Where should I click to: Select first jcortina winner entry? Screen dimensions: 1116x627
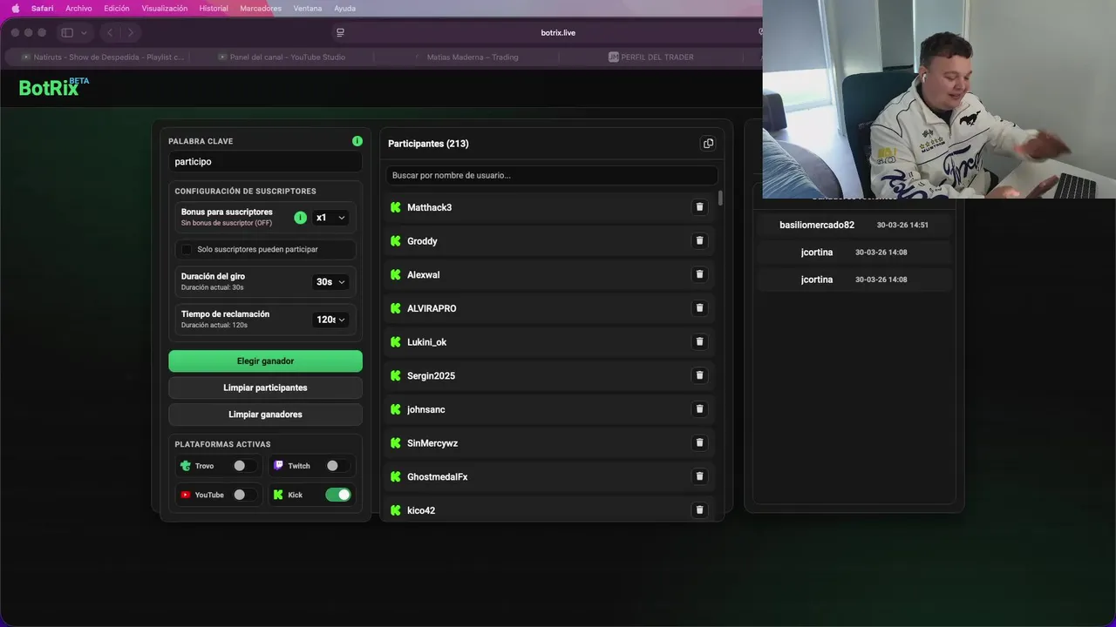coord(854,252)
